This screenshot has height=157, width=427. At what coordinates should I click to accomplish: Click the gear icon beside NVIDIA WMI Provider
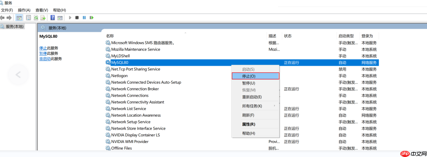pyautogui.click(x=108, y=142)
